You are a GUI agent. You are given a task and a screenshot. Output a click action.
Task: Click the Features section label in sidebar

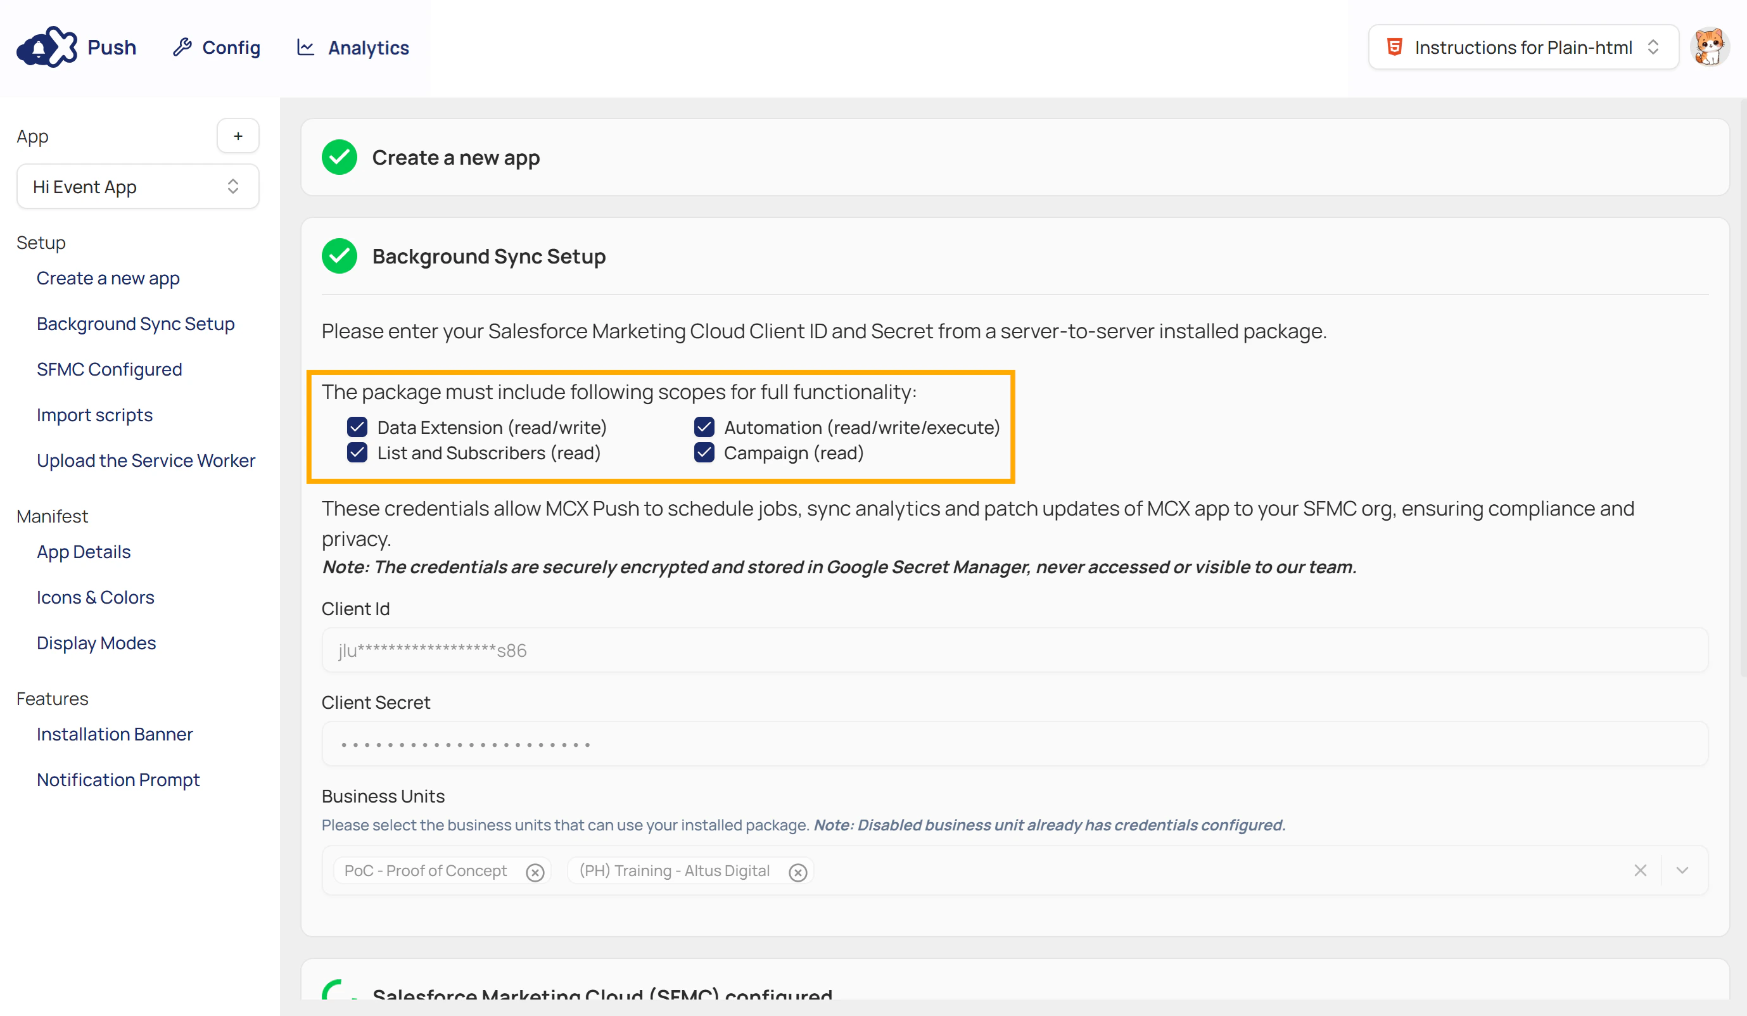(53, 699)
